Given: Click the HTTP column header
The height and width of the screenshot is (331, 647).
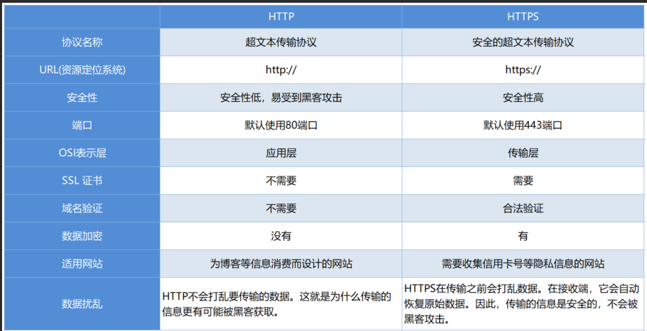Looking at the screenshot, I should (x=281, y=15).
